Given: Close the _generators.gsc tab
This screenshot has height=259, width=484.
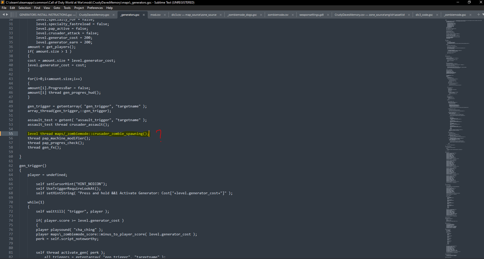Looking at the screenshot, I should (x=144, y=15).
